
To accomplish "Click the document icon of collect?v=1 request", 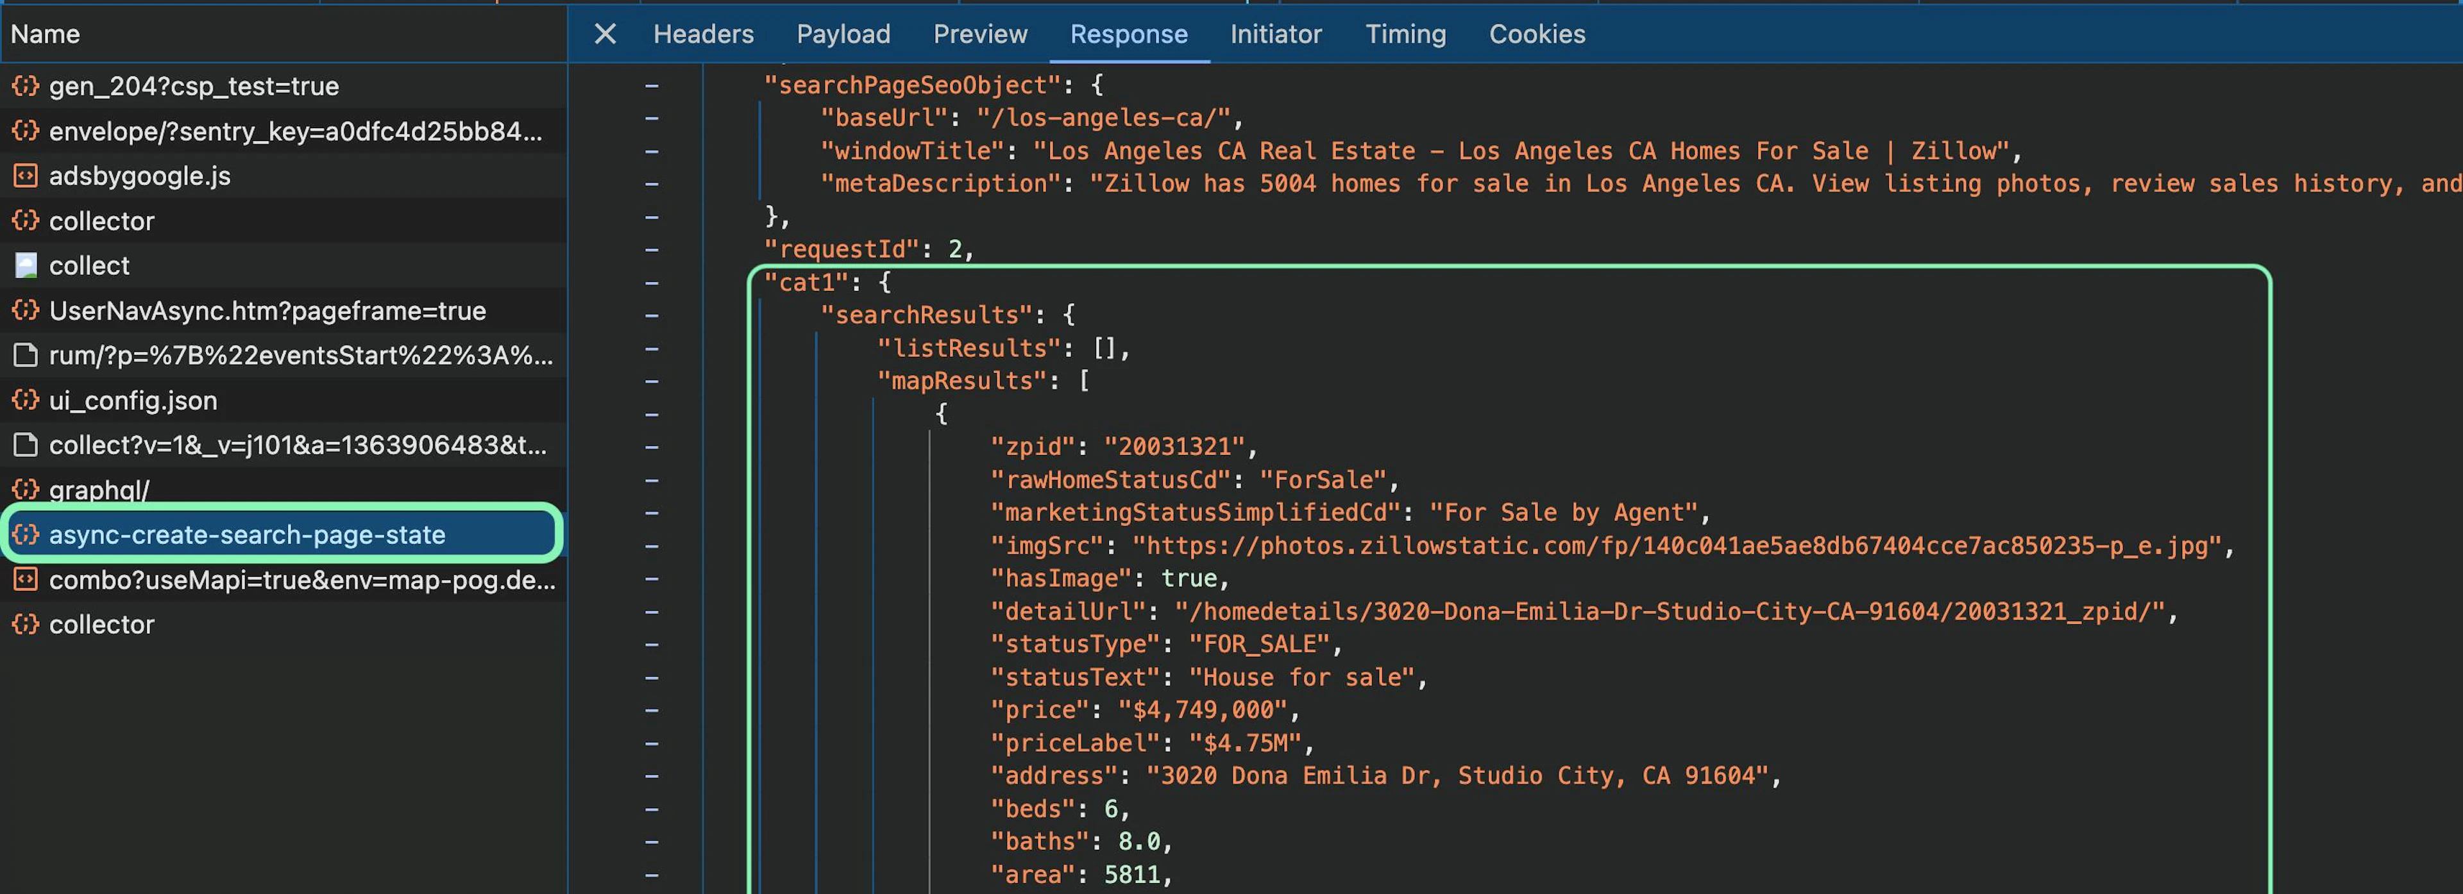I will pyautogui.click(x=26, y=445).
